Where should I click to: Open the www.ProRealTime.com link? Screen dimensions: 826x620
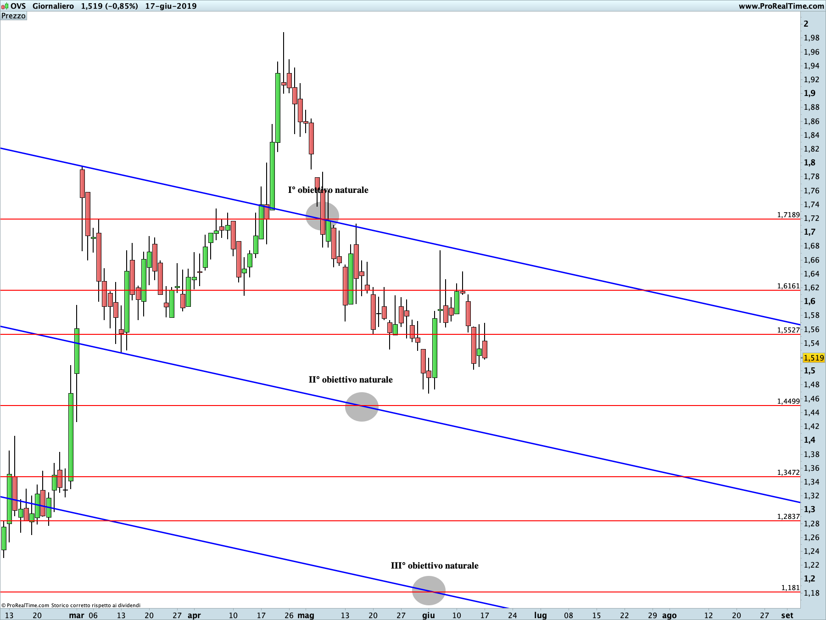coord(781,6)
